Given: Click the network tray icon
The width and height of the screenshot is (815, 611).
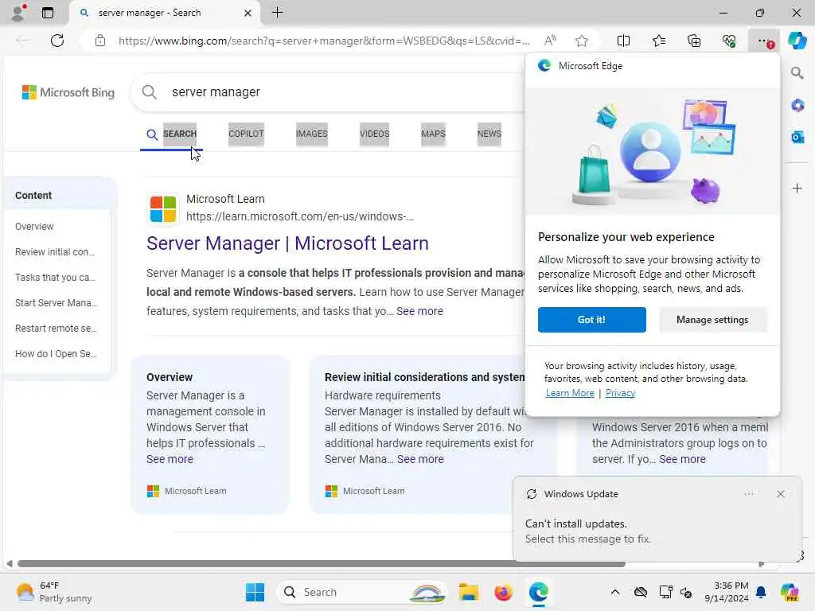Looking at the screenshot, I should [666, 592].
